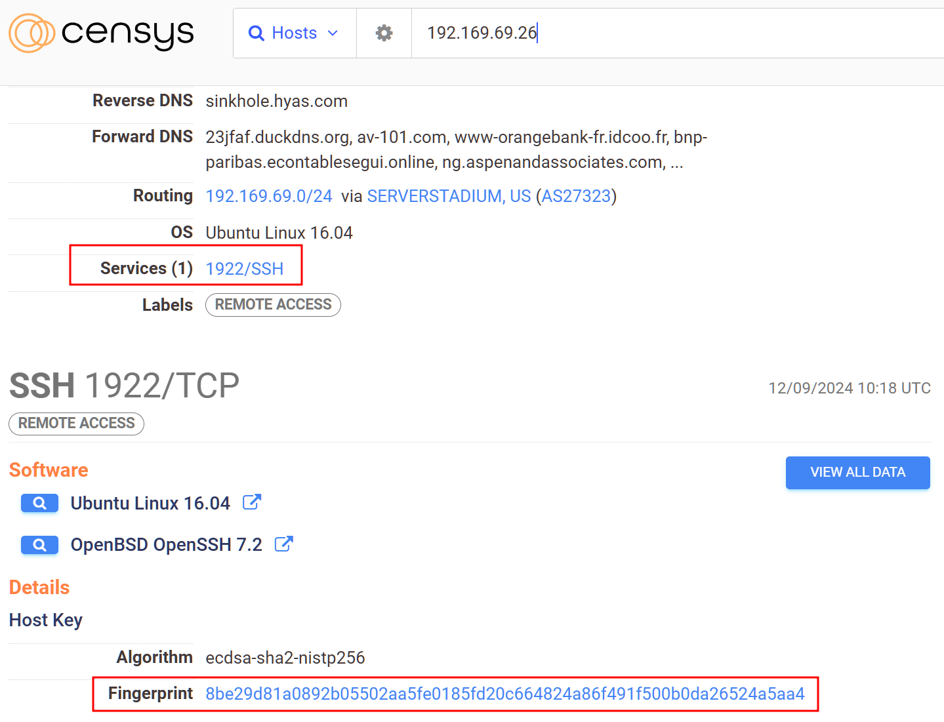The width and height of the screenshot is (944, 722).
Task: Open the AS27323 link
Action: click(576, 196)
